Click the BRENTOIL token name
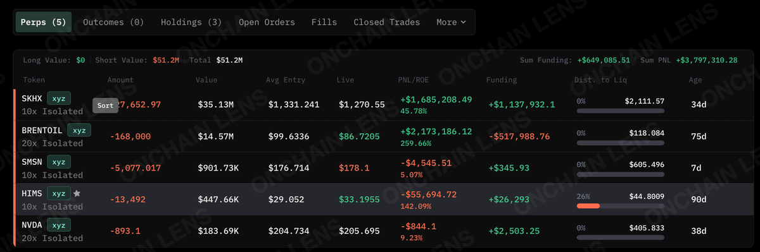The image size is (760, 252). coord(42,130)
